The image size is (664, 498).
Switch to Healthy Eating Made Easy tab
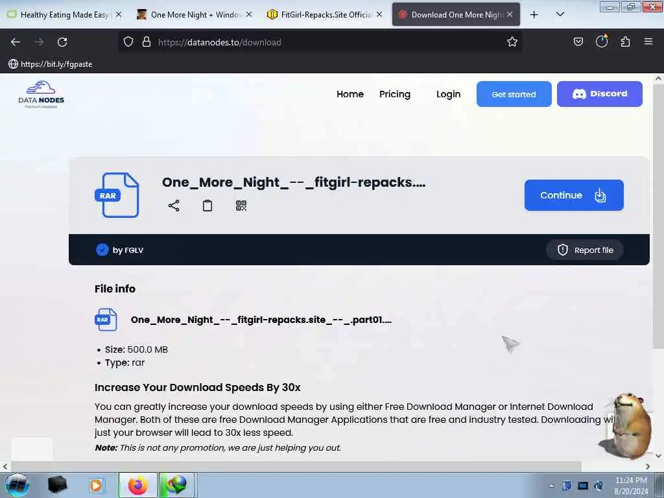[64, 15]
